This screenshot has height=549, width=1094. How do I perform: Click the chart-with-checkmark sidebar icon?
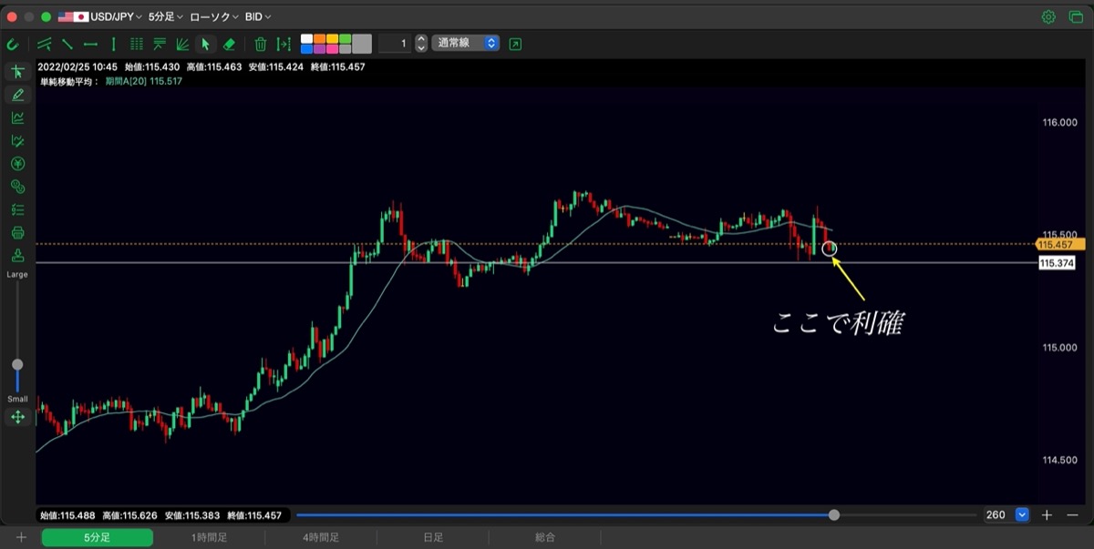point(17,141)
